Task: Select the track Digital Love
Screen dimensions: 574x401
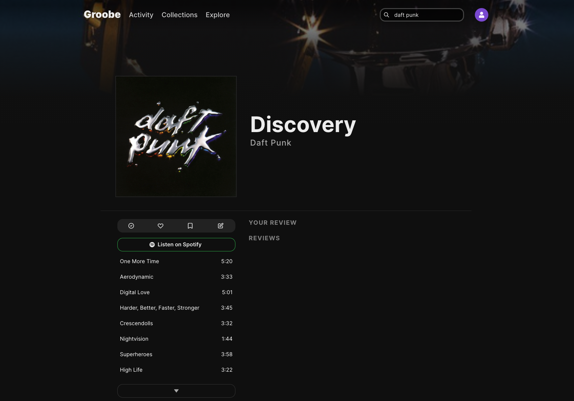Action: [176, 292]
